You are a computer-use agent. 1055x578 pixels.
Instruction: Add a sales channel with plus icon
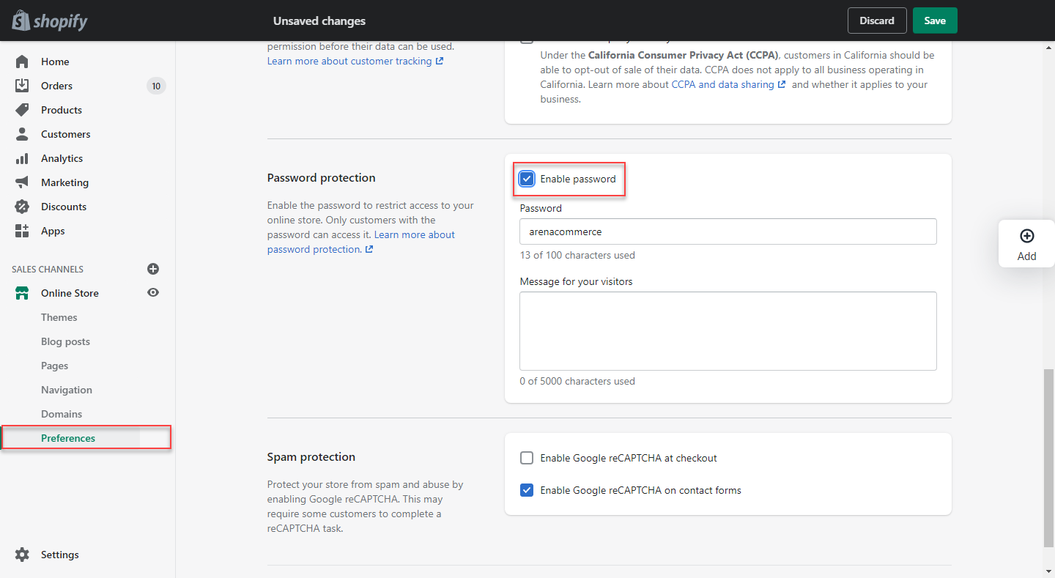point(153,269)
